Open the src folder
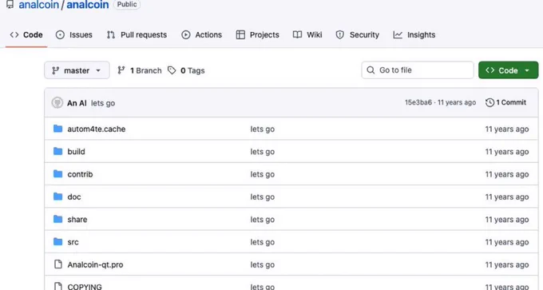The height and width of the screenshot is (290, 543). click(x=73, y=242)
